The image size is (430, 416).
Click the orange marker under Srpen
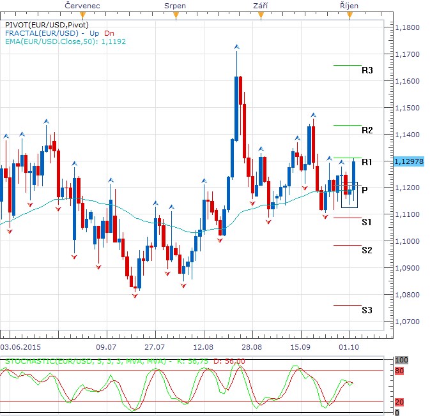tap(175, 15)
